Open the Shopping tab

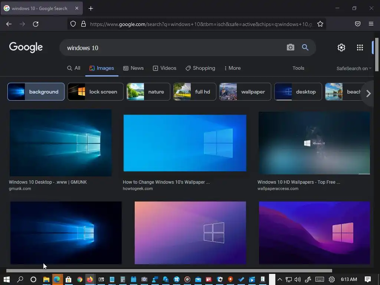click(x=200, y=68)
